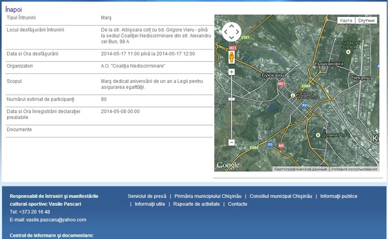Image resolution: width=388 pixels, height=239 pixels.
Task: Zoom out with map minus button
Action: coord(231,142)
